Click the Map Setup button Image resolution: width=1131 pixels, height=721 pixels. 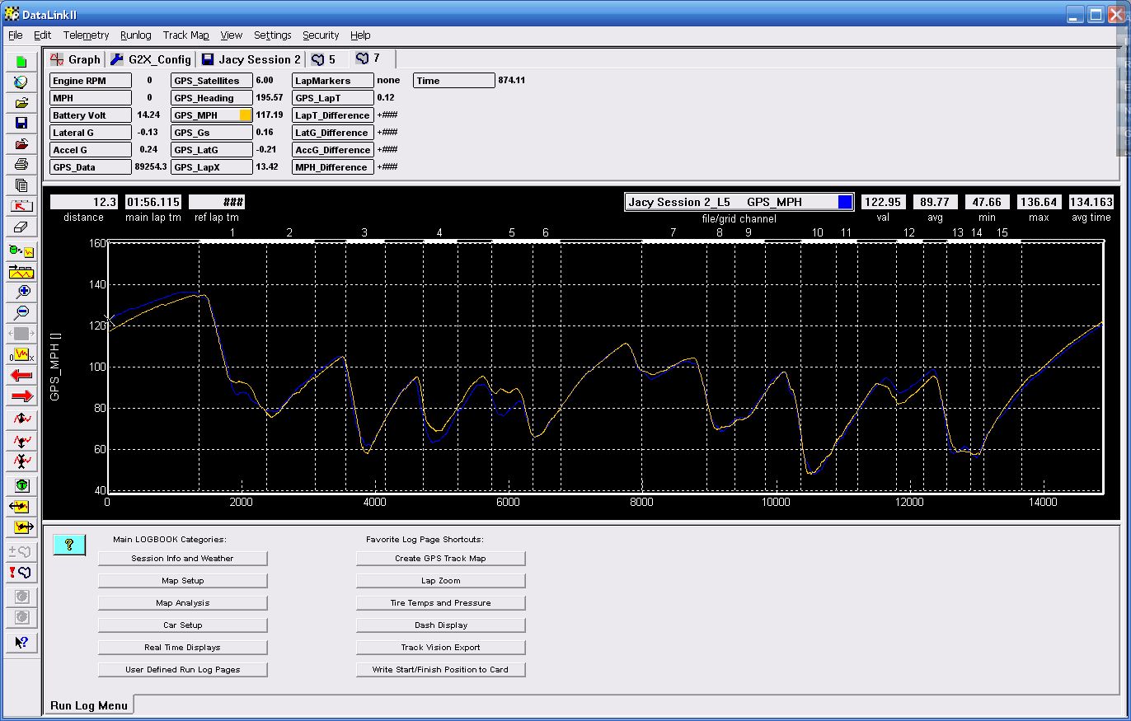[x=182, y=580]
